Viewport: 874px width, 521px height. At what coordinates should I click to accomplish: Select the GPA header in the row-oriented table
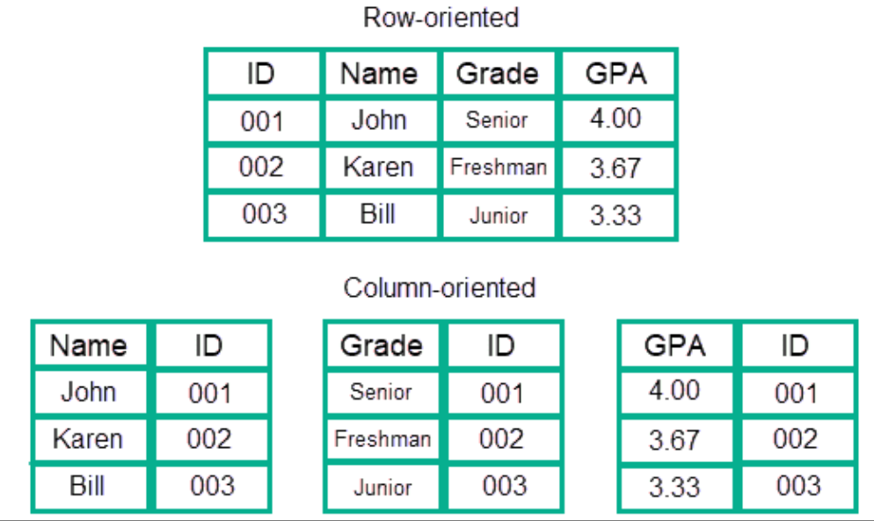pyautogui.click(x=615, y=74)
